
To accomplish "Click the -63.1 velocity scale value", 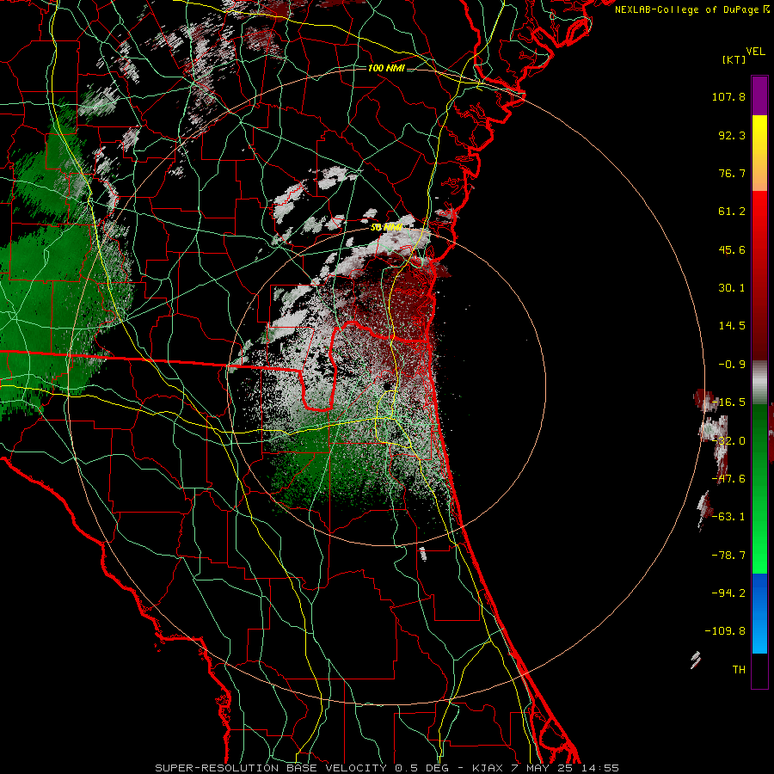I will (x=728, y=517).
